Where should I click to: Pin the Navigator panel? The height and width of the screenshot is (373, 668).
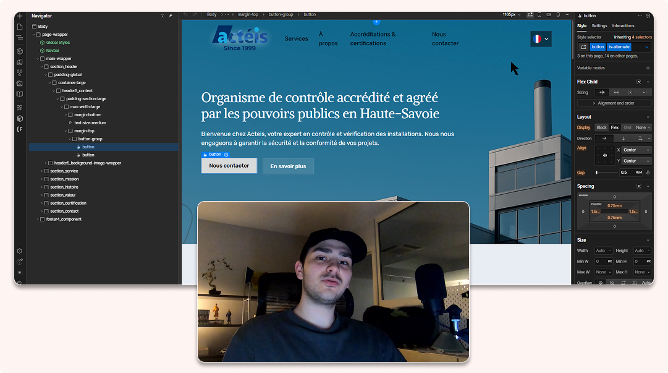(171, 15)
